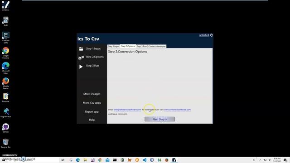Screen dimensions: 290x163
Task: Click the unlocked link in header
Action: coord(204,35)
